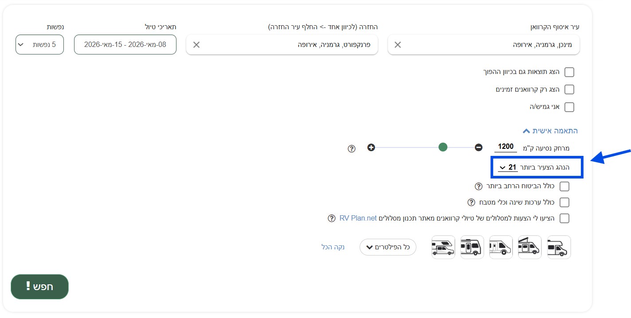
Task: Clear the Frankfurt return city with the X
Action: [196, 44]
